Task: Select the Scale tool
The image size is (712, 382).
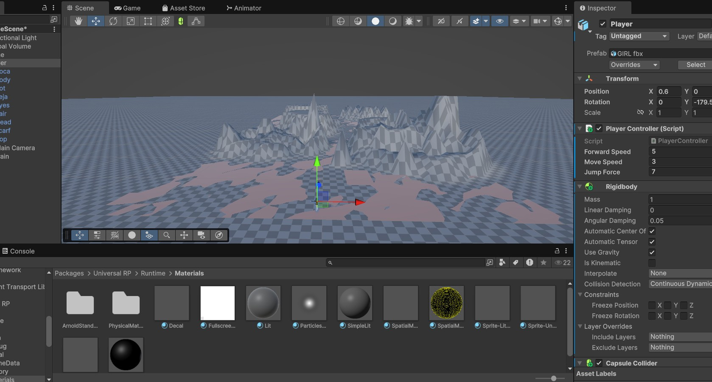Action: coord(131,21)
